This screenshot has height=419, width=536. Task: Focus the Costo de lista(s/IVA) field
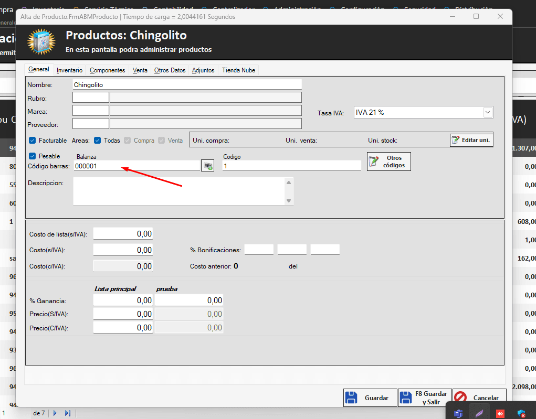(123, 234)
